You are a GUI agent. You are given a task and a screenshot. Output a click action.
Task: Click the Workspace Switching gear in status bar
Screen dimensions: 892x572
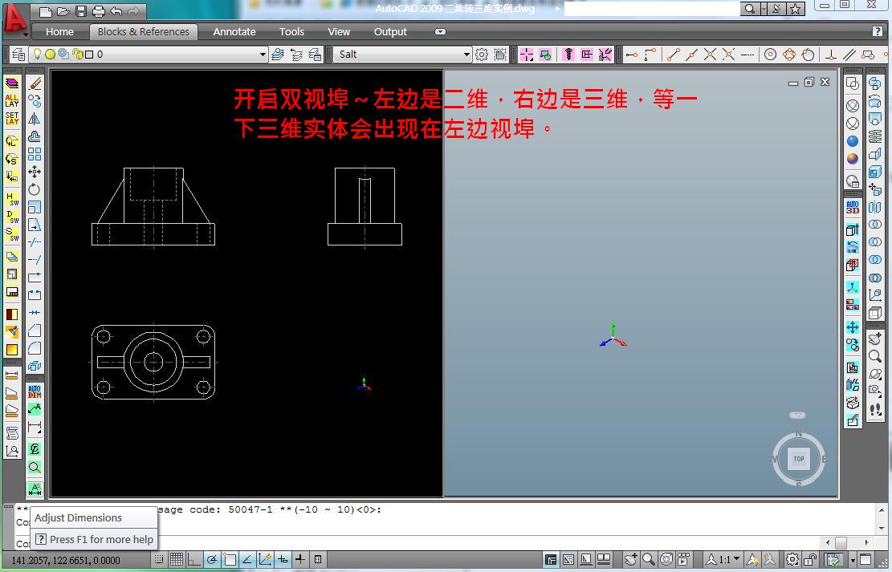[792, 559]
